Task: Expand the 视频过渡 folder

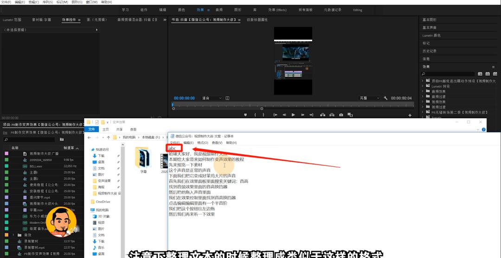Action: [423, 107]
